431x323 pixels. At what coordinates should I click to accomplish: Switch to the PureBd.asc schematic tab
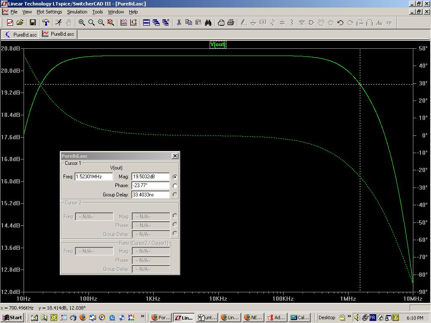21,34
